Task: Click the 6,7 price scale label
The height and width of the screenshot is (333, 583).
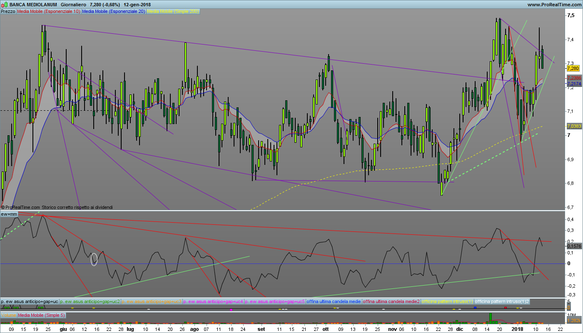Action: [571, 207]
